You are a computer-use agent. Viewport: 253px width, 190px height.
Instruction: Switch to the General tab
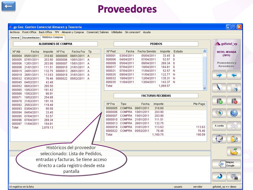(15, 37)
